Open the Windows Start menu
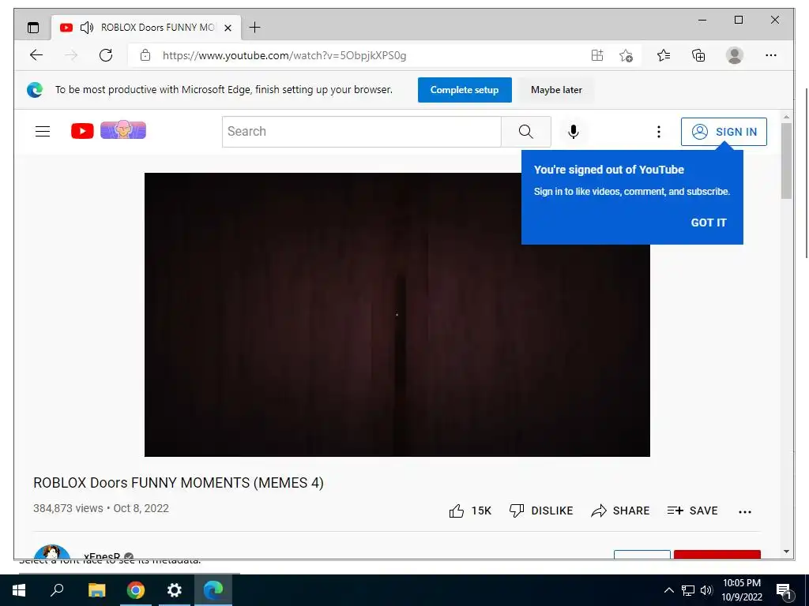 [19, 590]
